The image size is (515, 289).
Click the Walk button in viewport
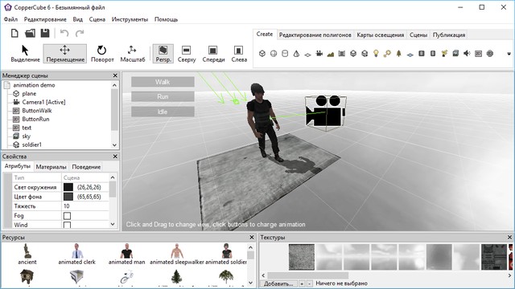click(x=163, y=82)
